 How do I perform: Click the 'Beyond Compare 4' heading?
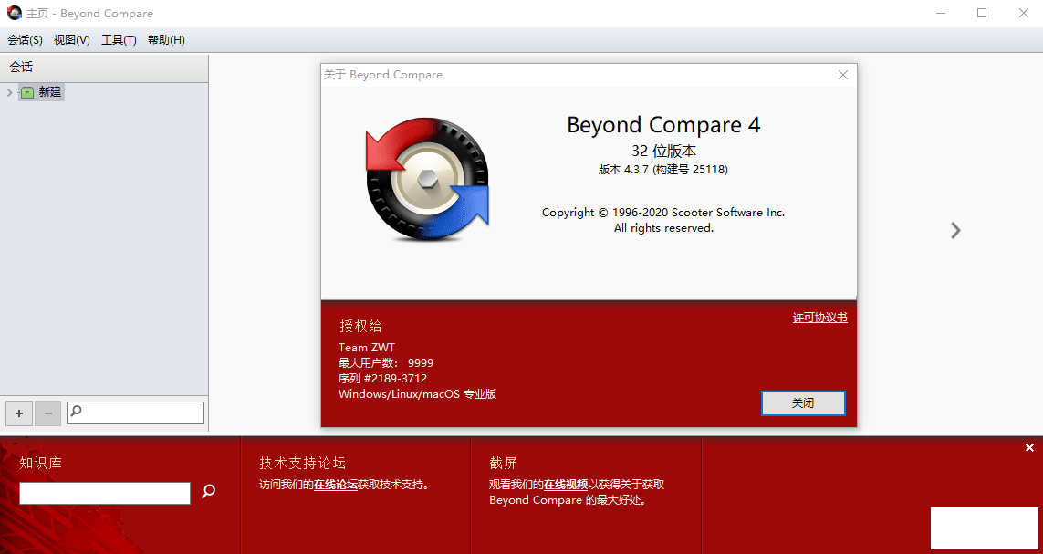pyautogui.click(x=663, y=125)
